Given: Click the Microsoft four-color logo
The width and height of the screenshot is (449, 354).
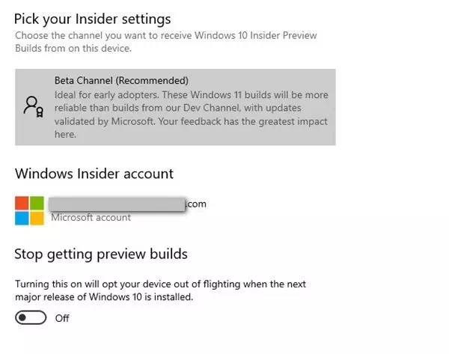Looking at the screenshot, I should click(29, 210).
